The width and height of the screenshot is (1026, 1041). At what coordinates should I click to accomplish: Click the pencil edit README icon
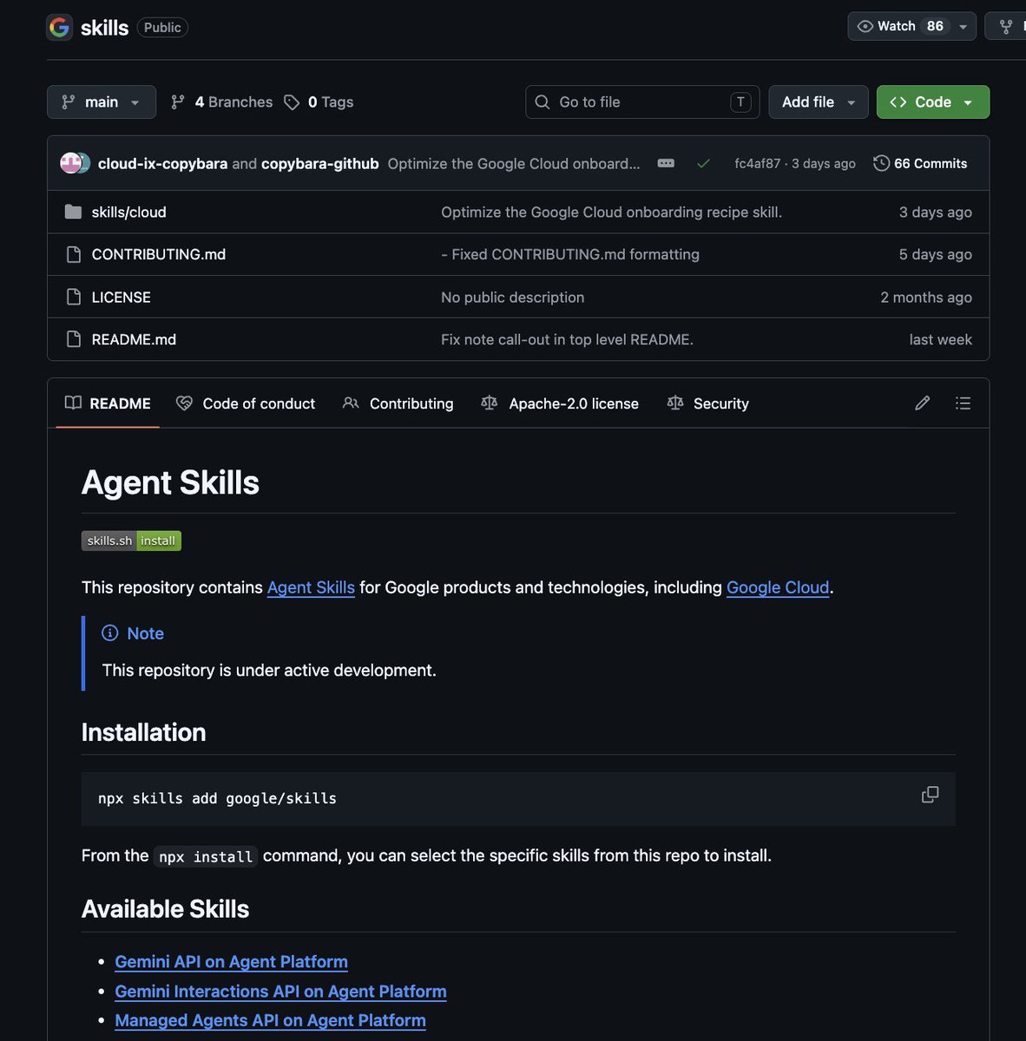[x=922, y=403]
